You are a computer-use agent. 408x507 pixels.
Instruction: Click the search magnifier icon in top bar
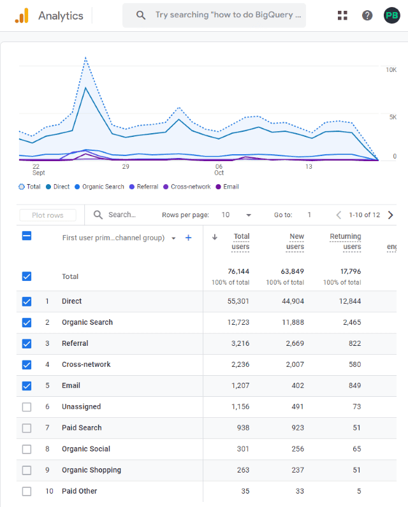pos(141,15)
